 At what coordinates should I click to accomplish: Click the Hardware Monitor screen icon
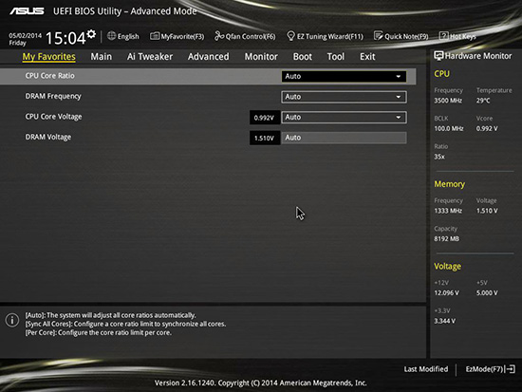pyautogui.click(x=438, y=56)
